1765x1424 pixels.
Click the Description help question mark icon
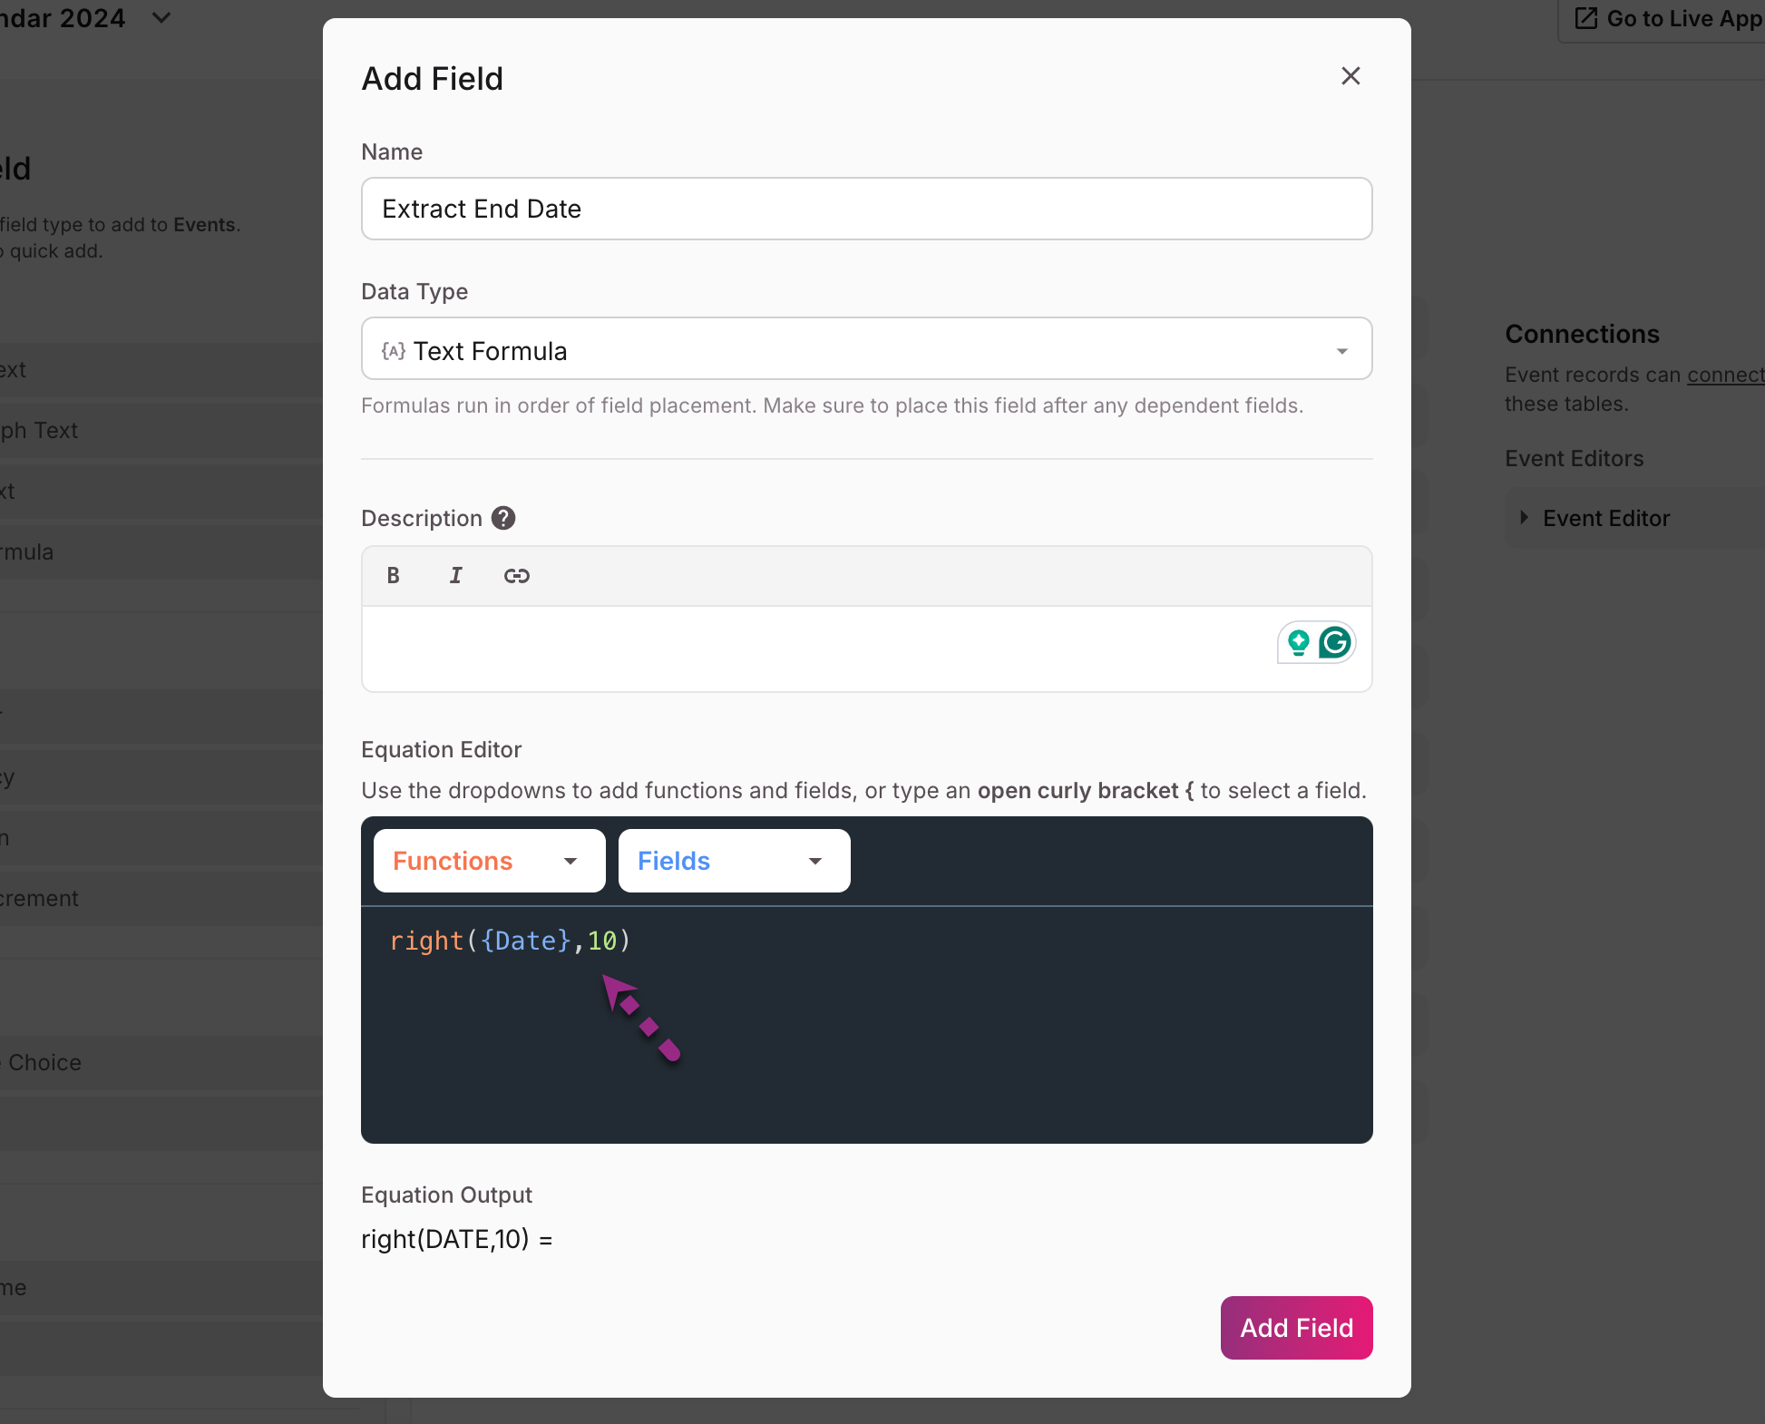point(503,518)
